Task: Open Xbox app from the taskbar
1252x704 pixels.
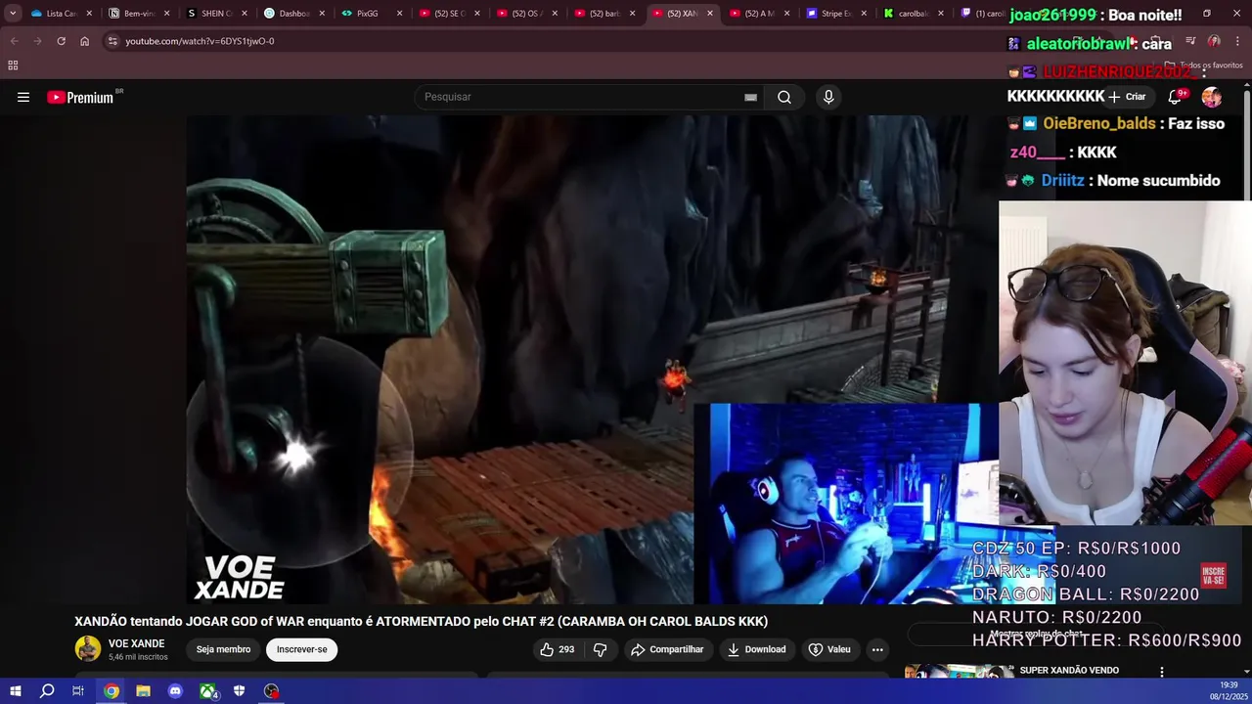Action: click(x=207, y=691)
